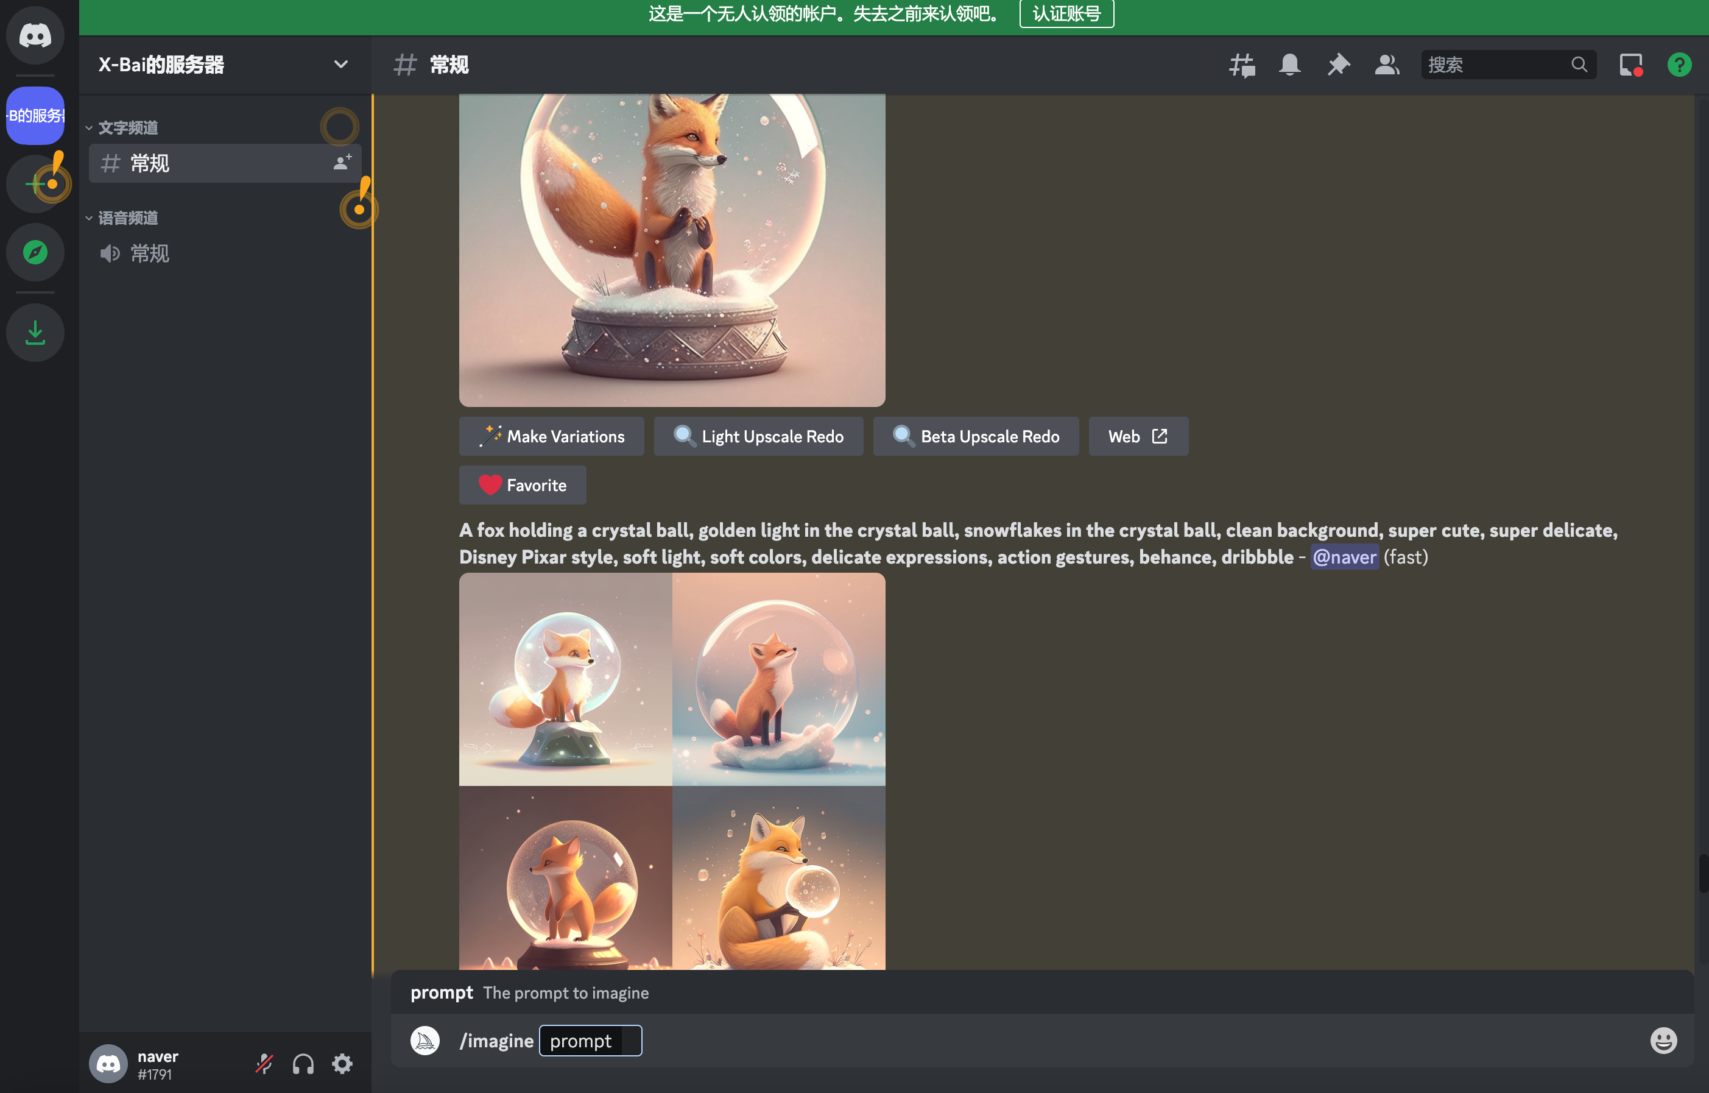Image resolution: width=1709 pixels, height=1093 pixels.
Task: Toggle the member list icon in the header
Action: tap(1386, 65)
